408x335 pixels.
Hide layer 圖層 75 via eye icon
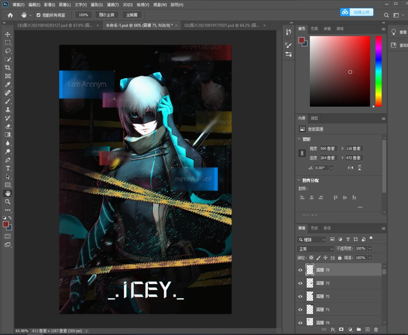click(300, 270)
